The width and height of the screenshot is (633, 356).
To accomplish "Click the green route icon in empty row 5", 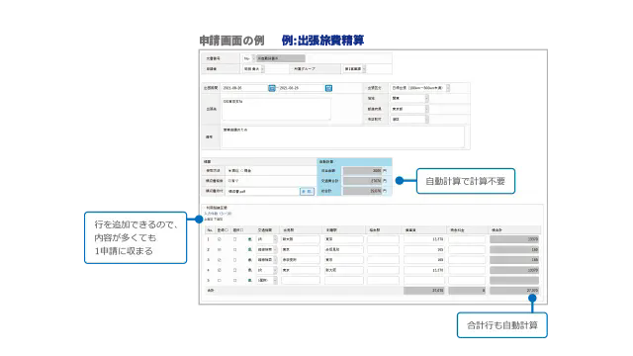I will [250, 280].
